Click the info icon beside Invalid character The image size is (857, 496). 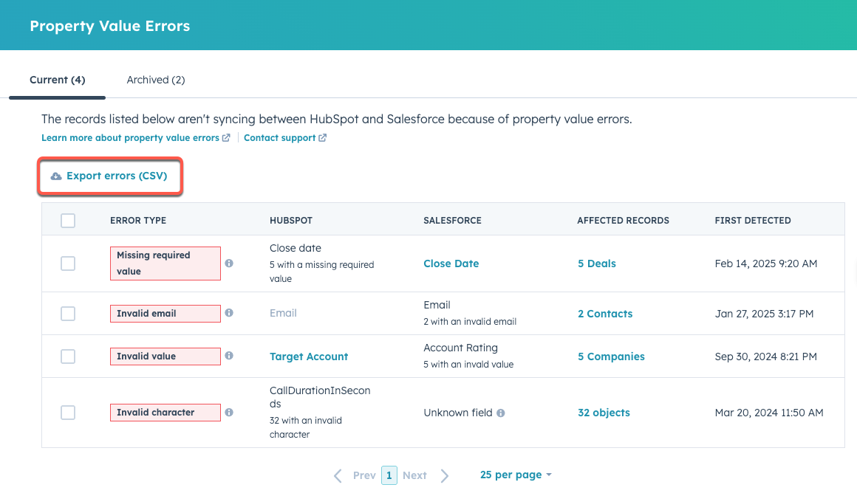click(229, 412)
